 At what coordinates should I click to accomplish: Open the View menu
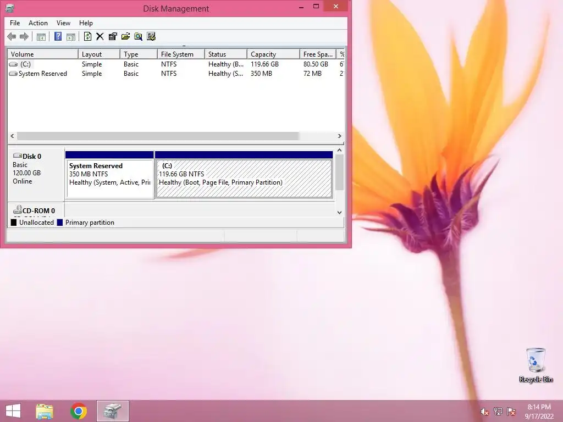coord(63,23)
